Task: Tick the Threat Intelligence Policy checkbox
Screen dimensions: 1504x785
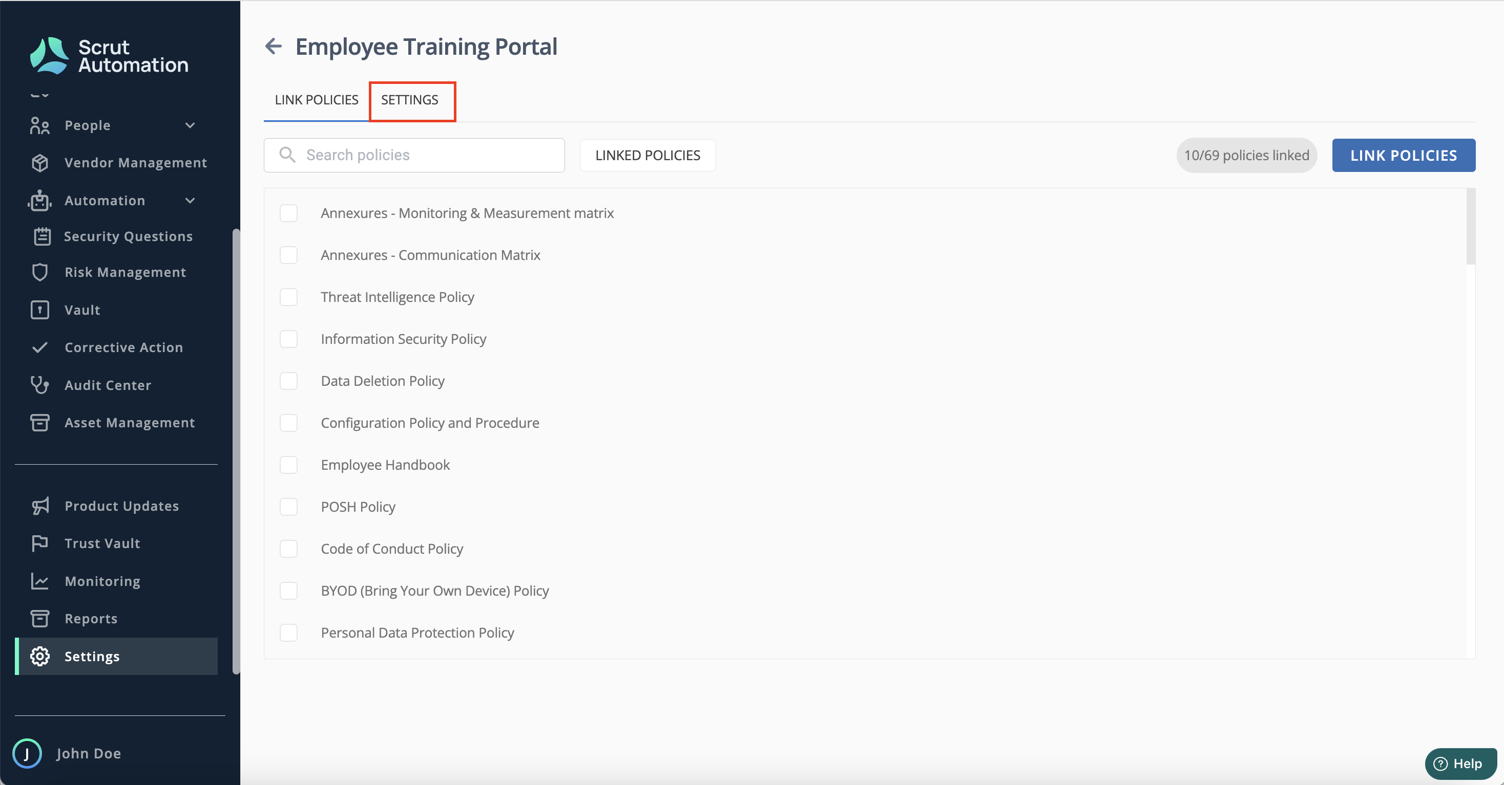Action: (x=288, y=297)
